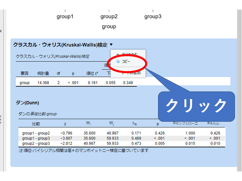Click the クラスカル・ウォリス(Kruskal-Wallis)検定 heading

point(60,45)
